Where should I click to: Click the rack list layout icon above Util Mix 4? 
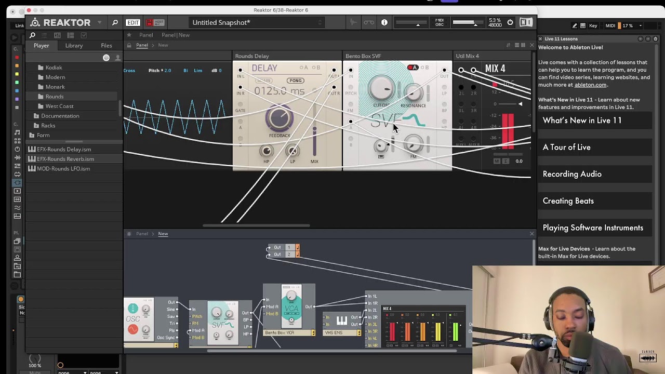(x=517, y=45)
